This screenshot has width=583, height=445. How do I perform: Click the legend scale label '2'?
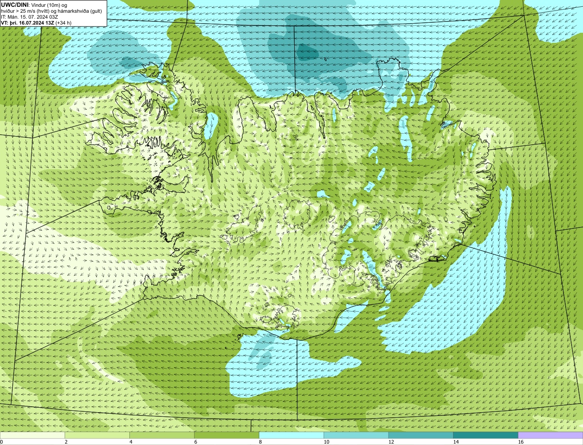66,442
